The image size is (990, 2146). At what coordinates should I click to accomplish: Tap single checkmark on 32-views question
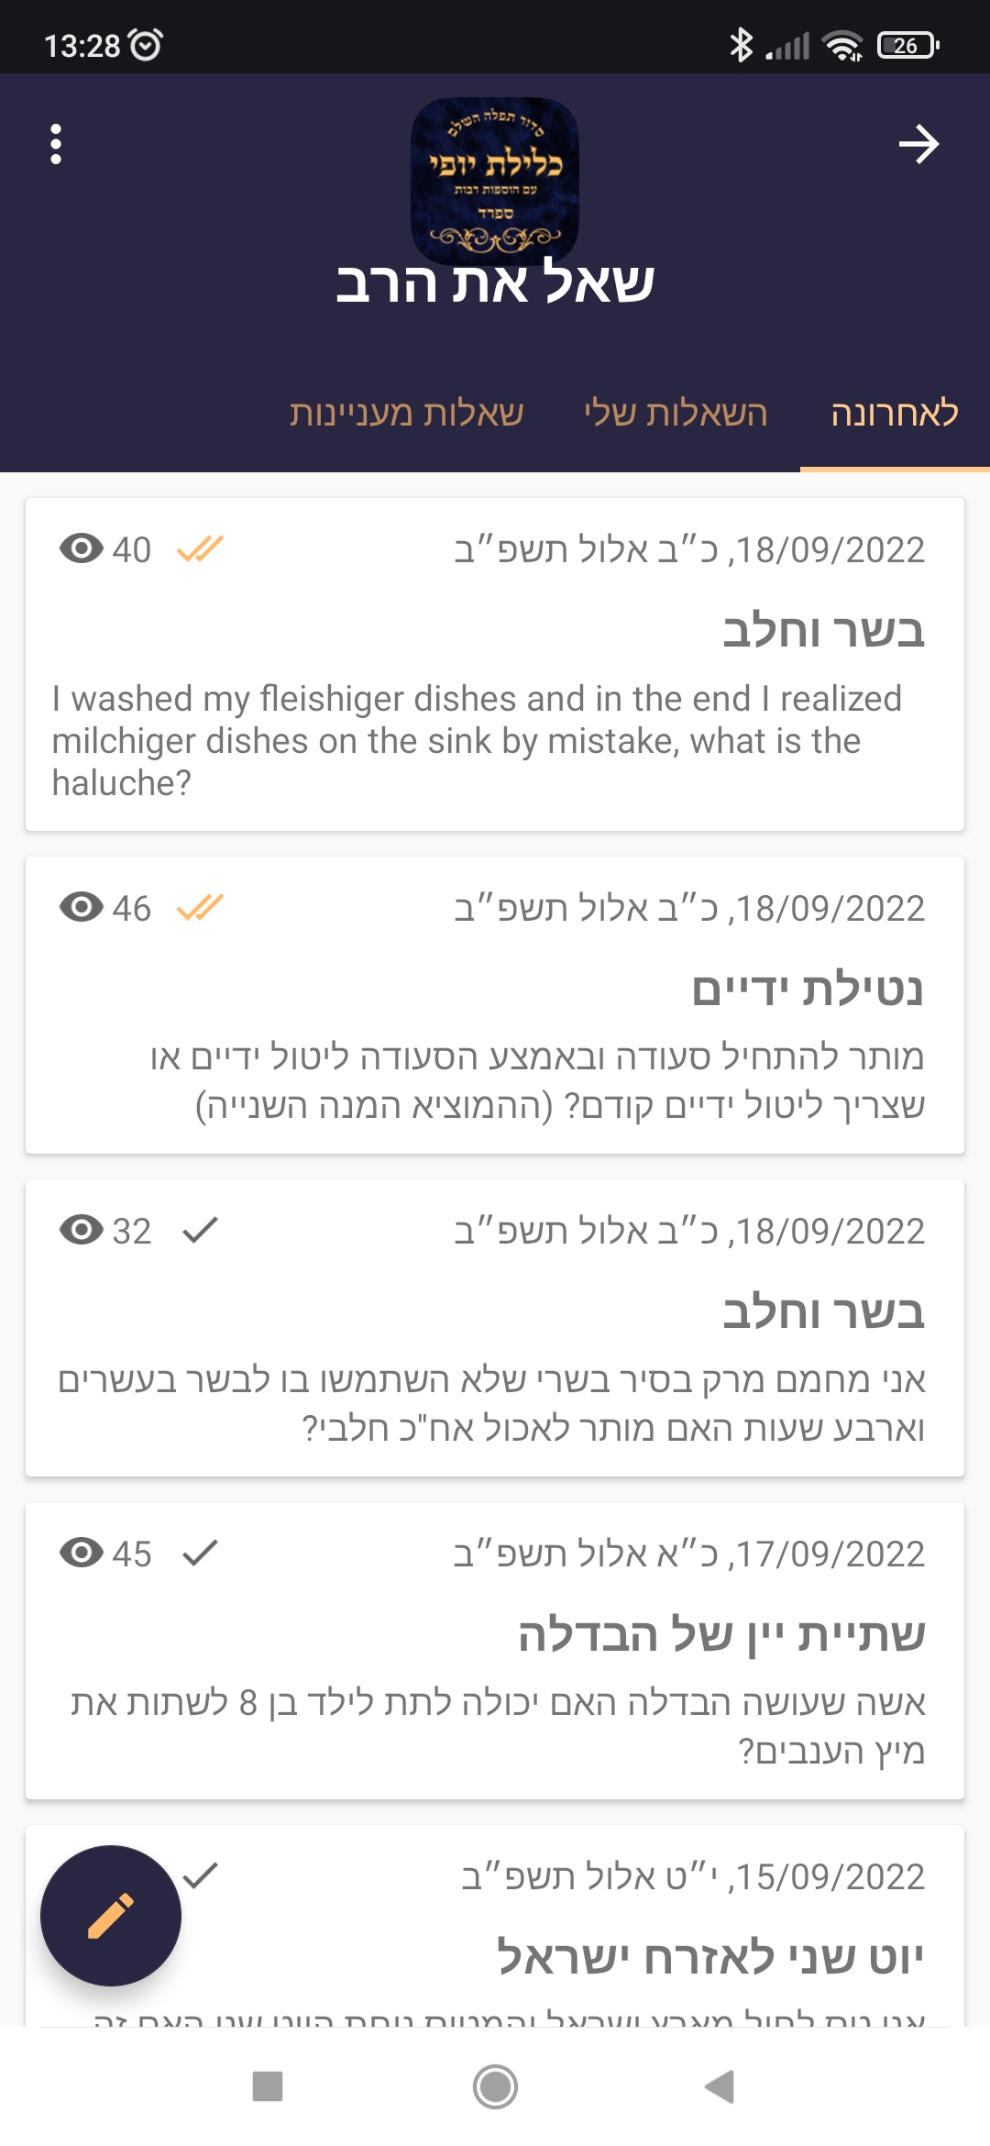tap(200, 1230)
